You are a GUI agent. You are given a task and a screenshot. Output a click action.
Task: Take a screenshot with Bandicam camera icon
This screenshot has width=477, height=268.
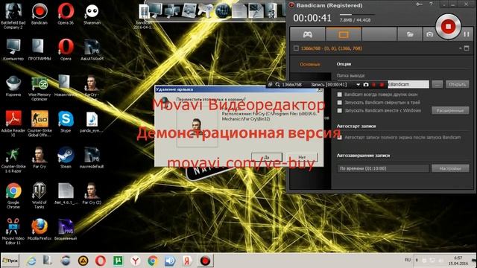tap(429, 34)
